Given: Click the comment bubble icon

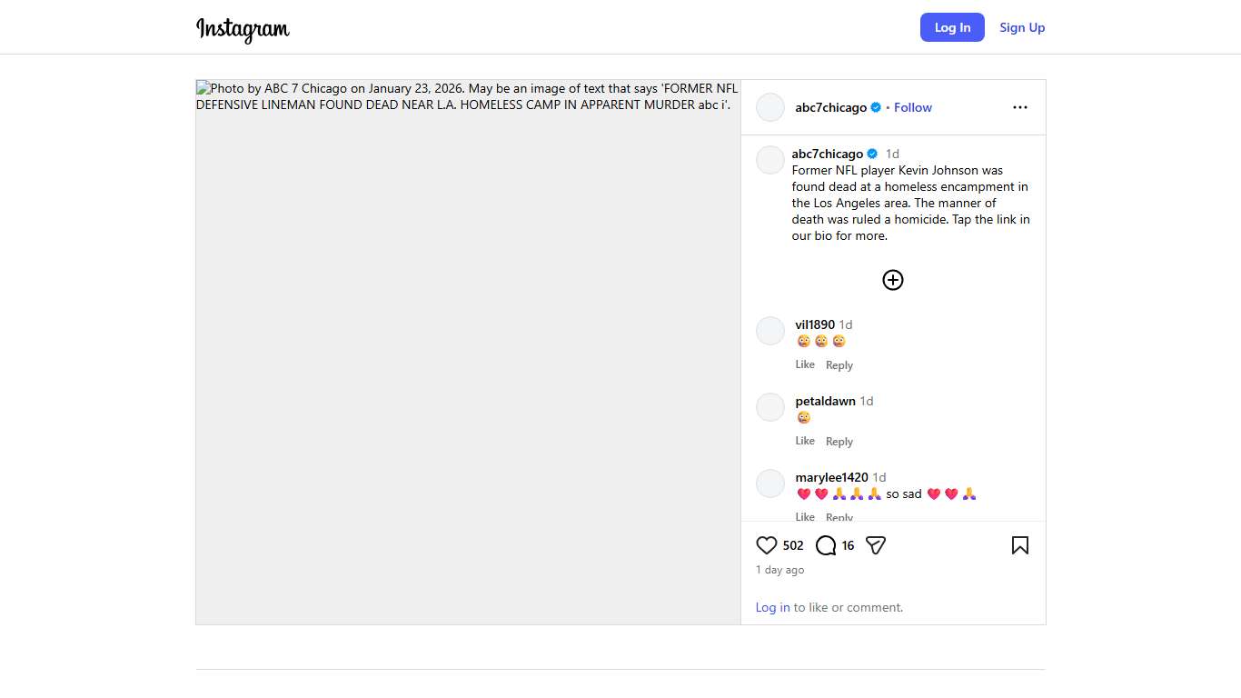Looking at the screenshot, I should coord(826,545).
